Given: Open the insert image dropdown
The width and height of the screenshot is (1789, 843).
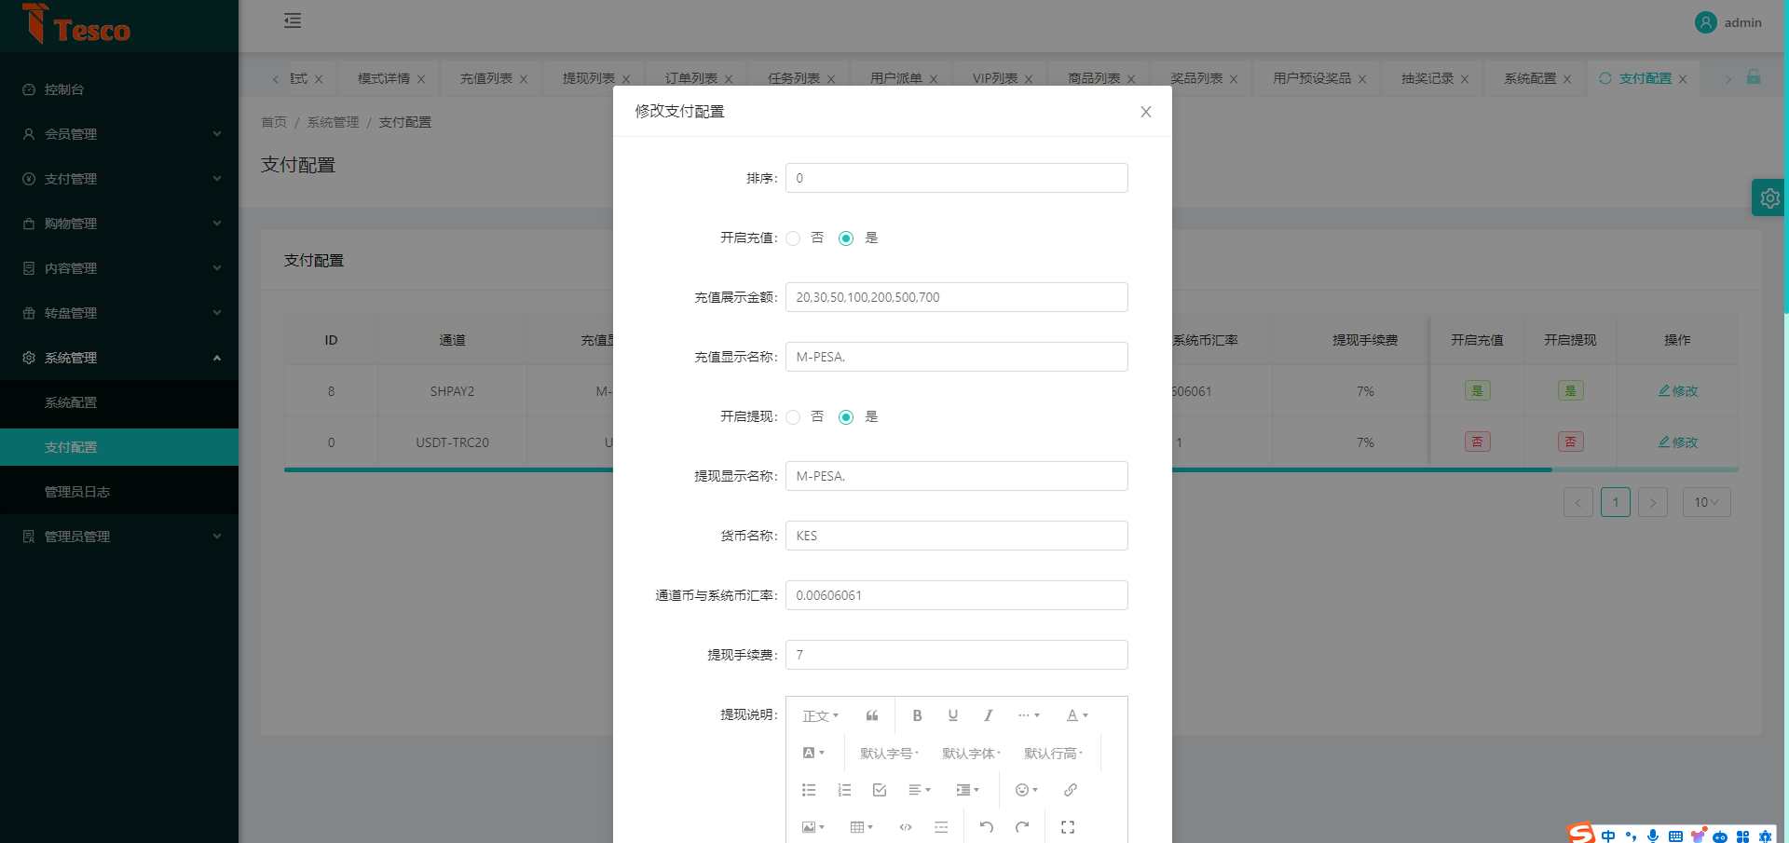Looking at the screenshot, I should point(813,827).
